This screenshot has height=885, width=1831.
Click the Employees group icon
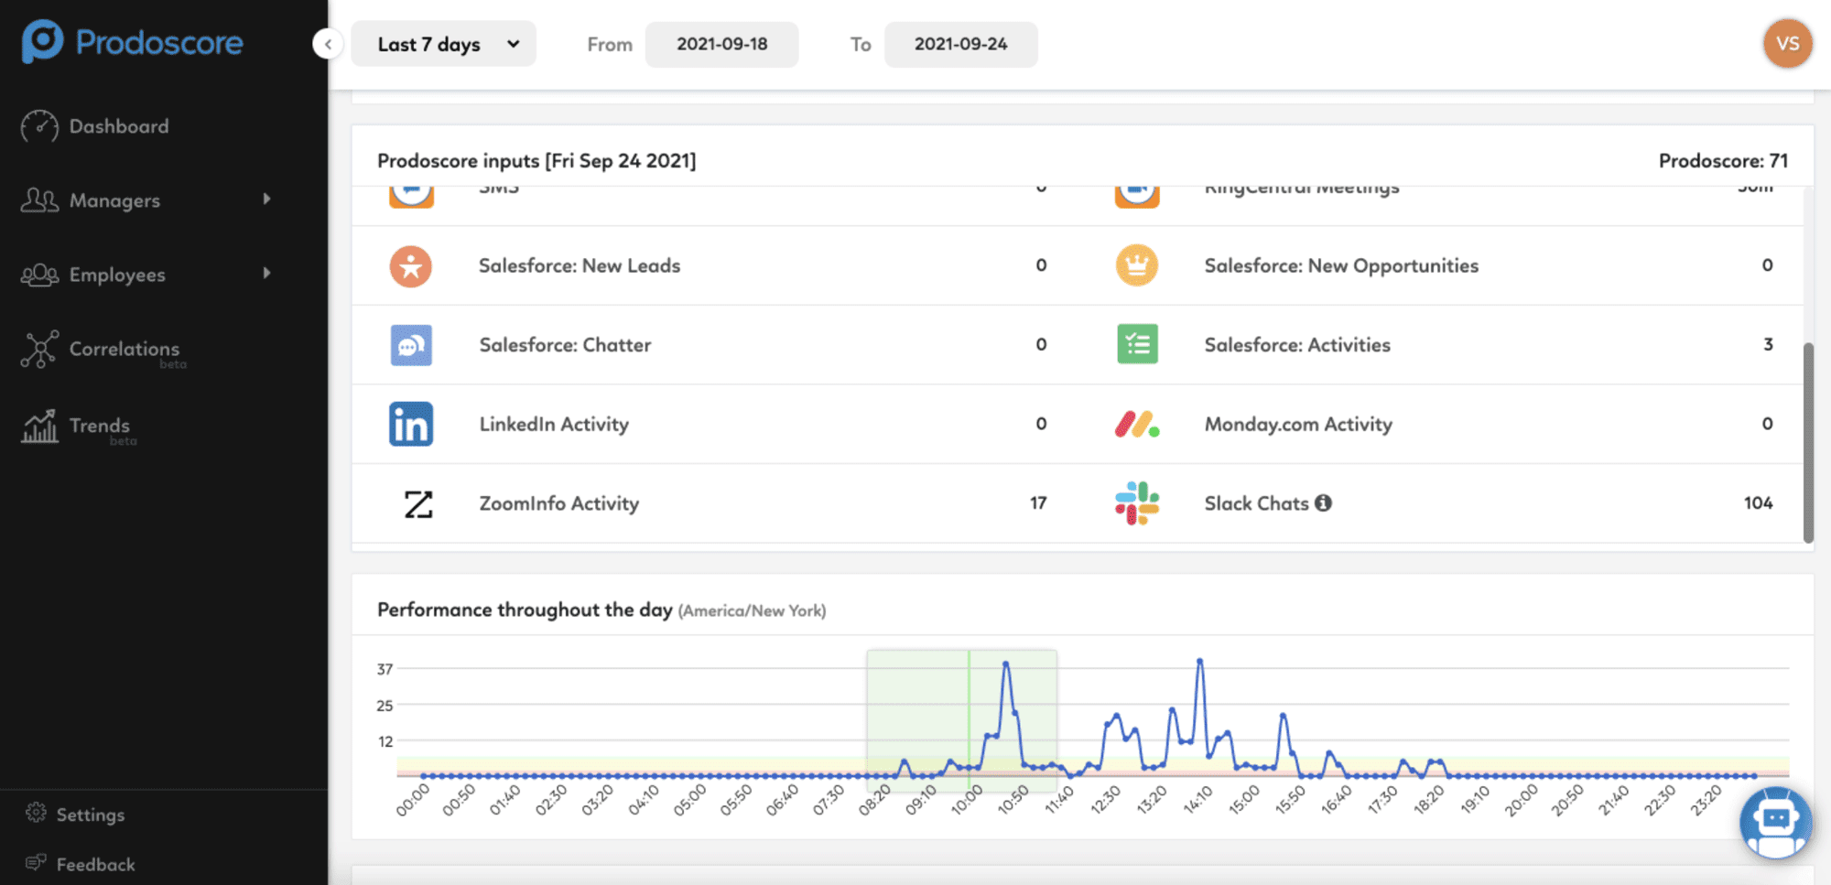39,275
